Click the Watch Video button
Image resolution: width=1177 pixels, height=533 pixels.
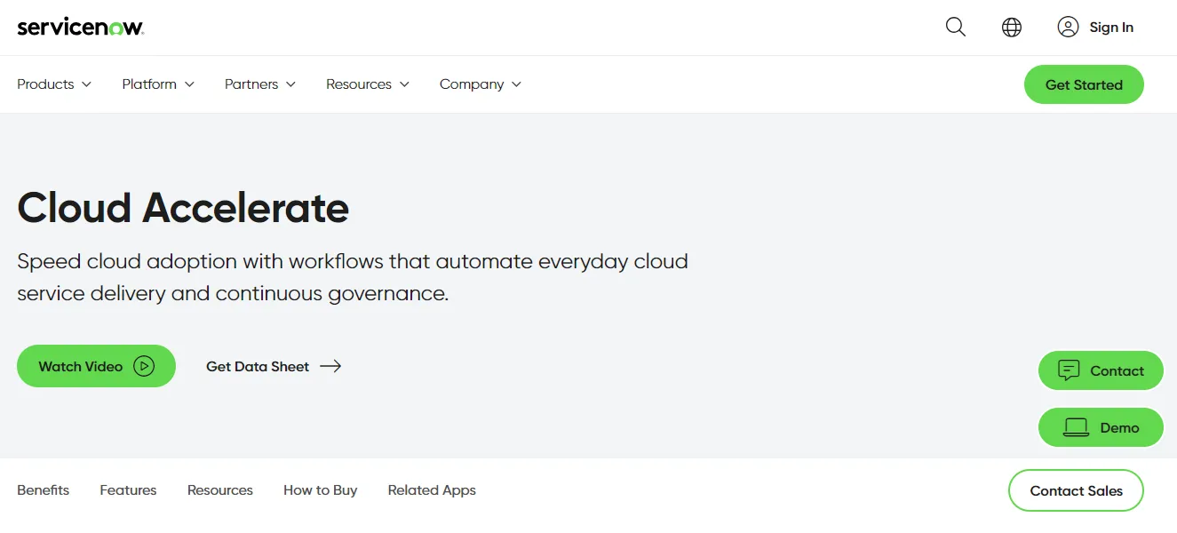(96, 366)
